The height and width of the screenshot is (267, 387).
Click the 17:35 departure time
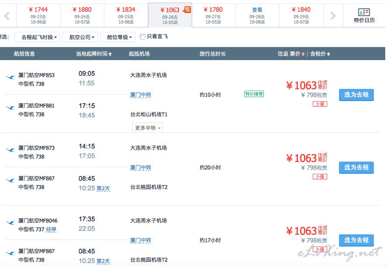pos(87,219)
